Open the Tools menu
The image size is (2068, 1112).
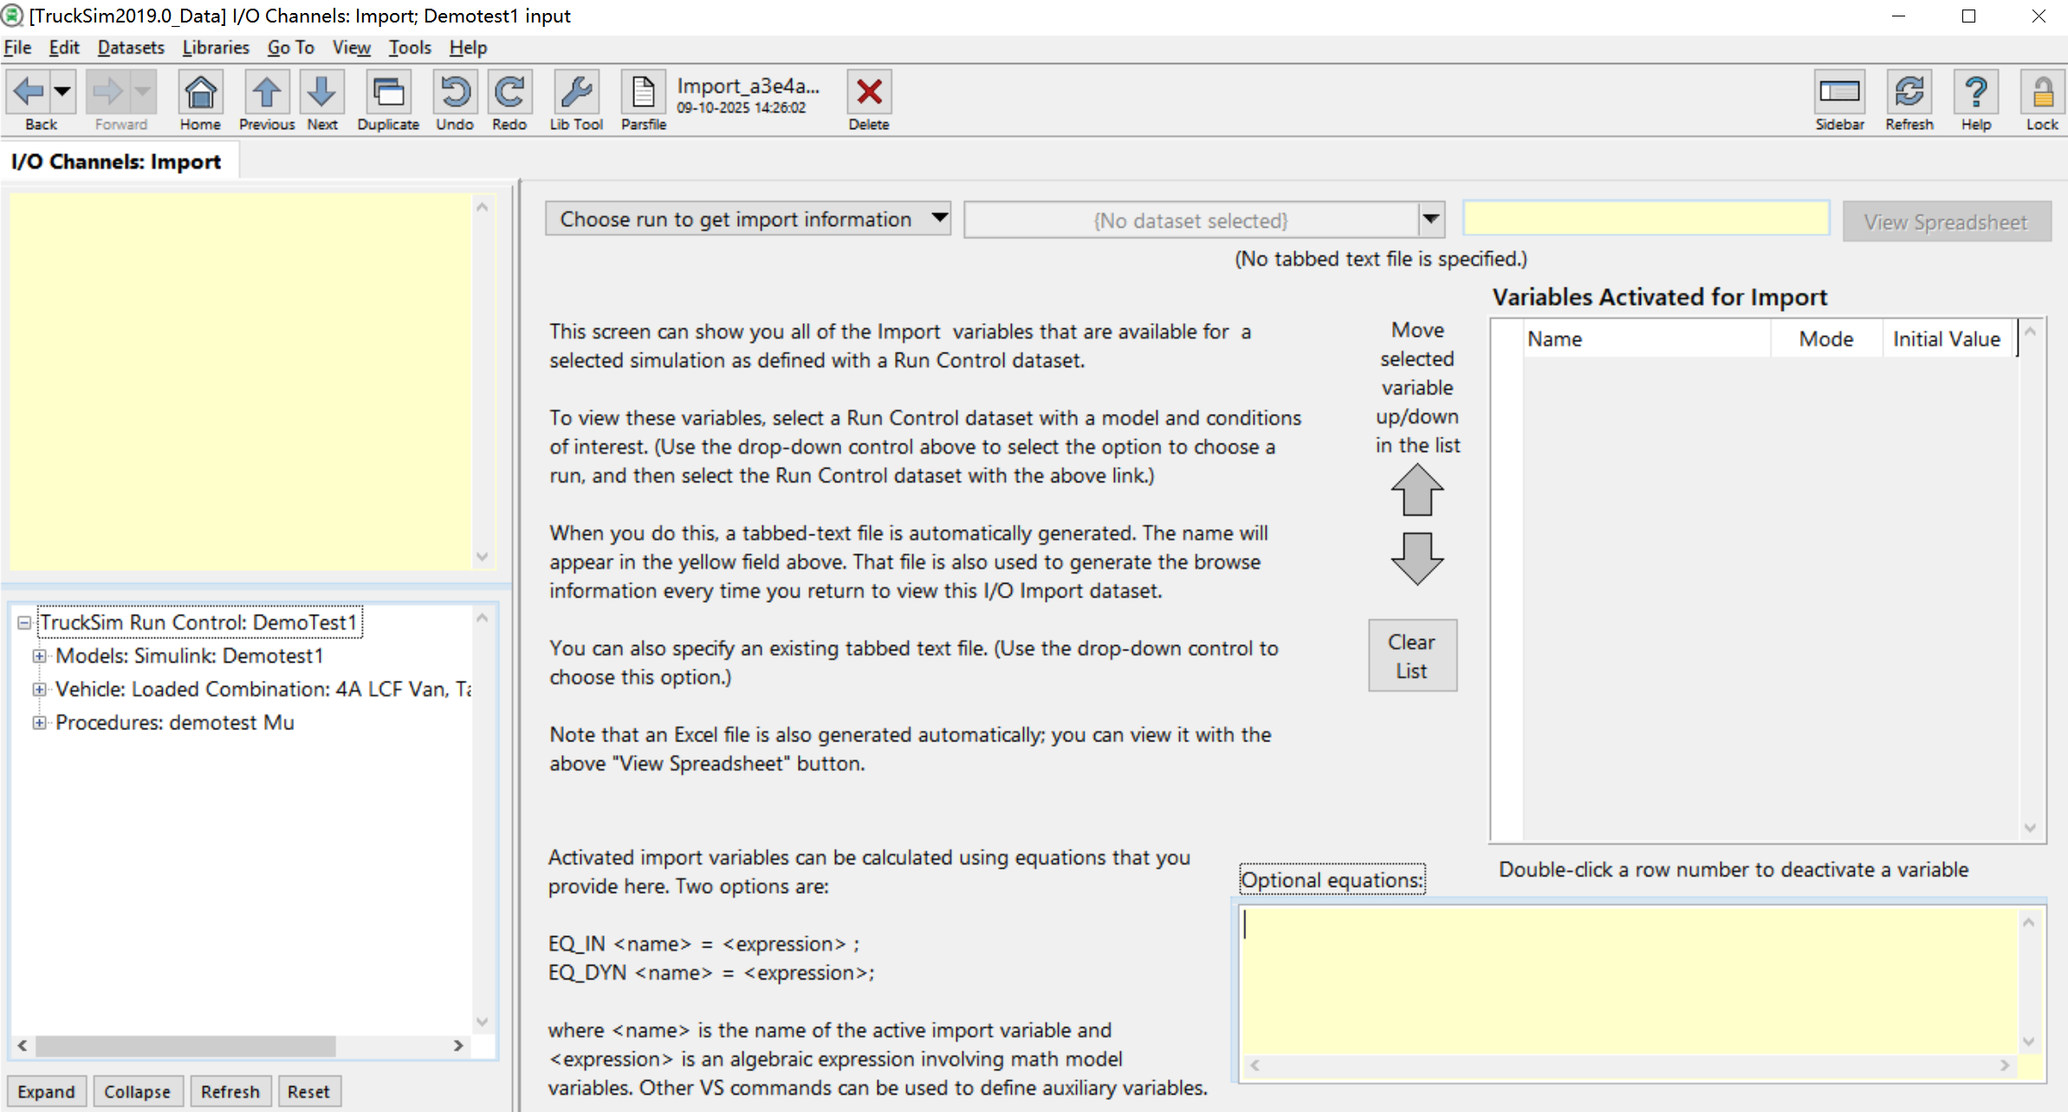click(410, 48)
